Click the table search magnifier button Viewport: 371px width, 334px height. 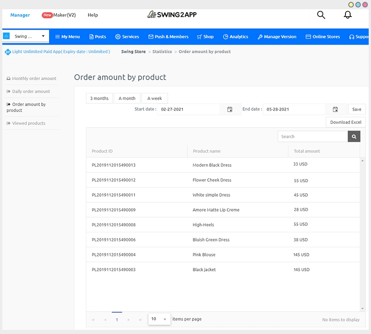(x=354, y=136)
